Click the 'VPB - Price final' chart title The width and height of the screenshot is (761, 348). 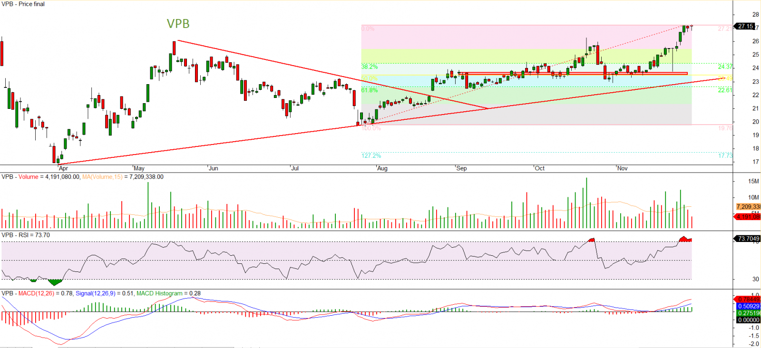[23, 4]
